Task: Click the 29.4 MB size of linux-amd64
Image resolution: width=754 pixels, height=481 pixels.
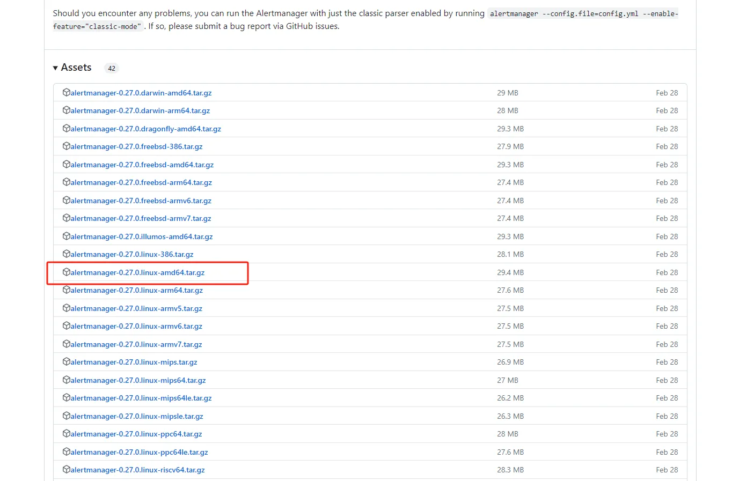Action: pyautogui.click(x=510, y=272)
